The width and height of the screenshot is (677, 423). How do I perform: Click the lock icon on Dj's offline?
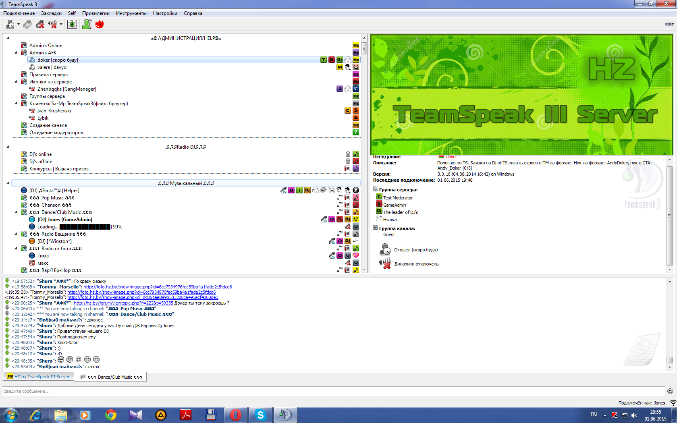click(348, 162)
